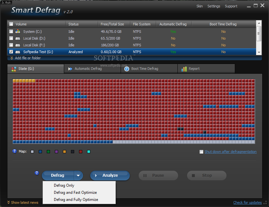The image size is (269, 207).
Task: Switch to the State (G:) tab
Action: click(35, 69)
